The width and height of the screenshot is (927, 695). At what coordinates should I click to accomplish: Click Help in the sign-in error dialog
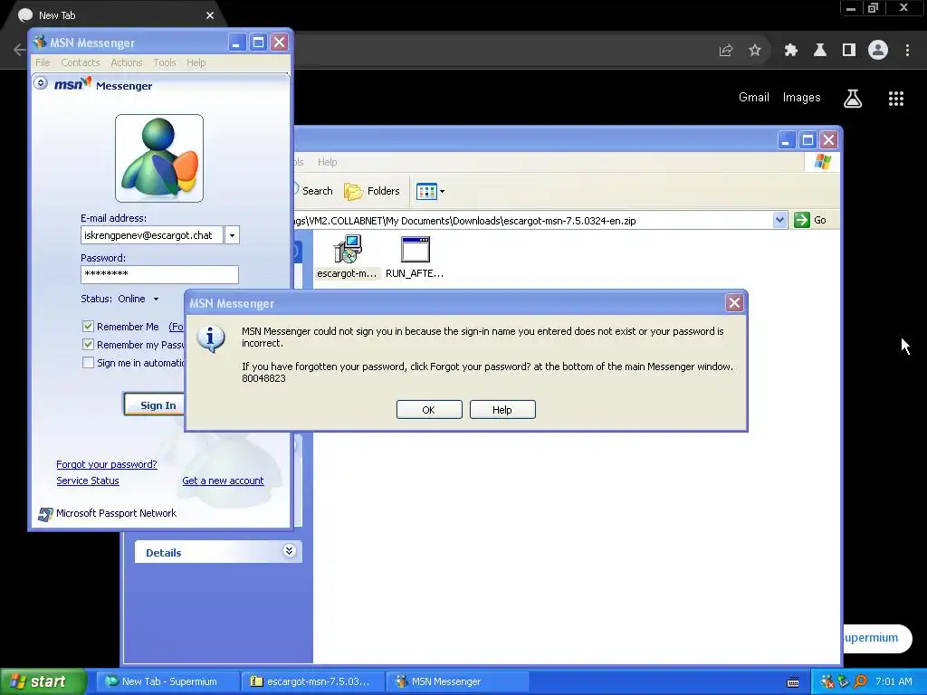[502, 410]
